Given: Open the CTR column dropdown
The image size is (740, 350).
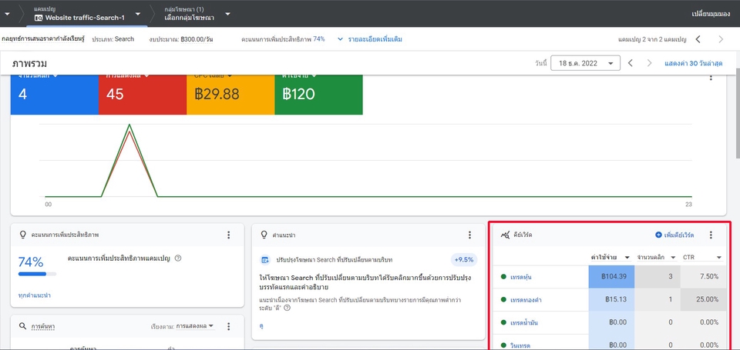Looking at the screenshot, I should 718,257.
